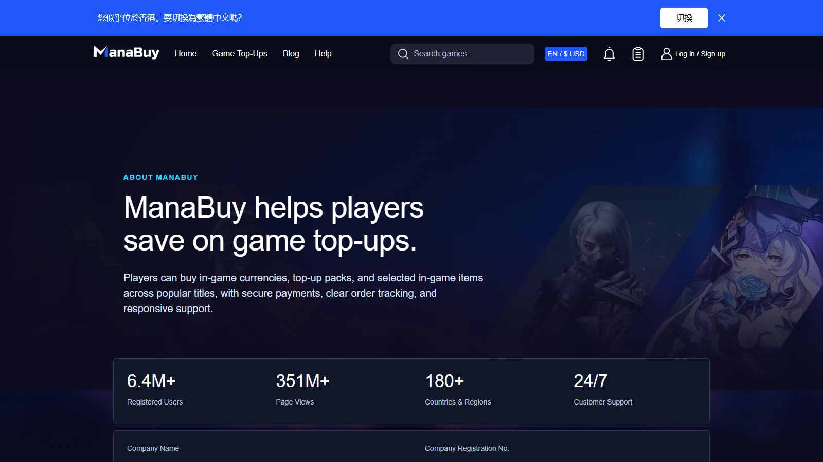Screen dimensions: 823x462
Task: Click the 180+ statistic
Action: point(444,381)
